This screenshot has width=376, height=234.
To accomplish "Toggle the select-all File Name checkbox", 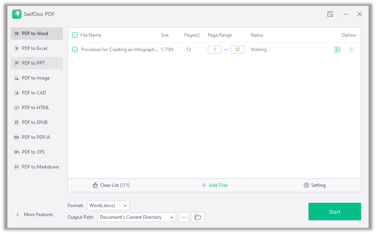I will click(x=75, y=35).
